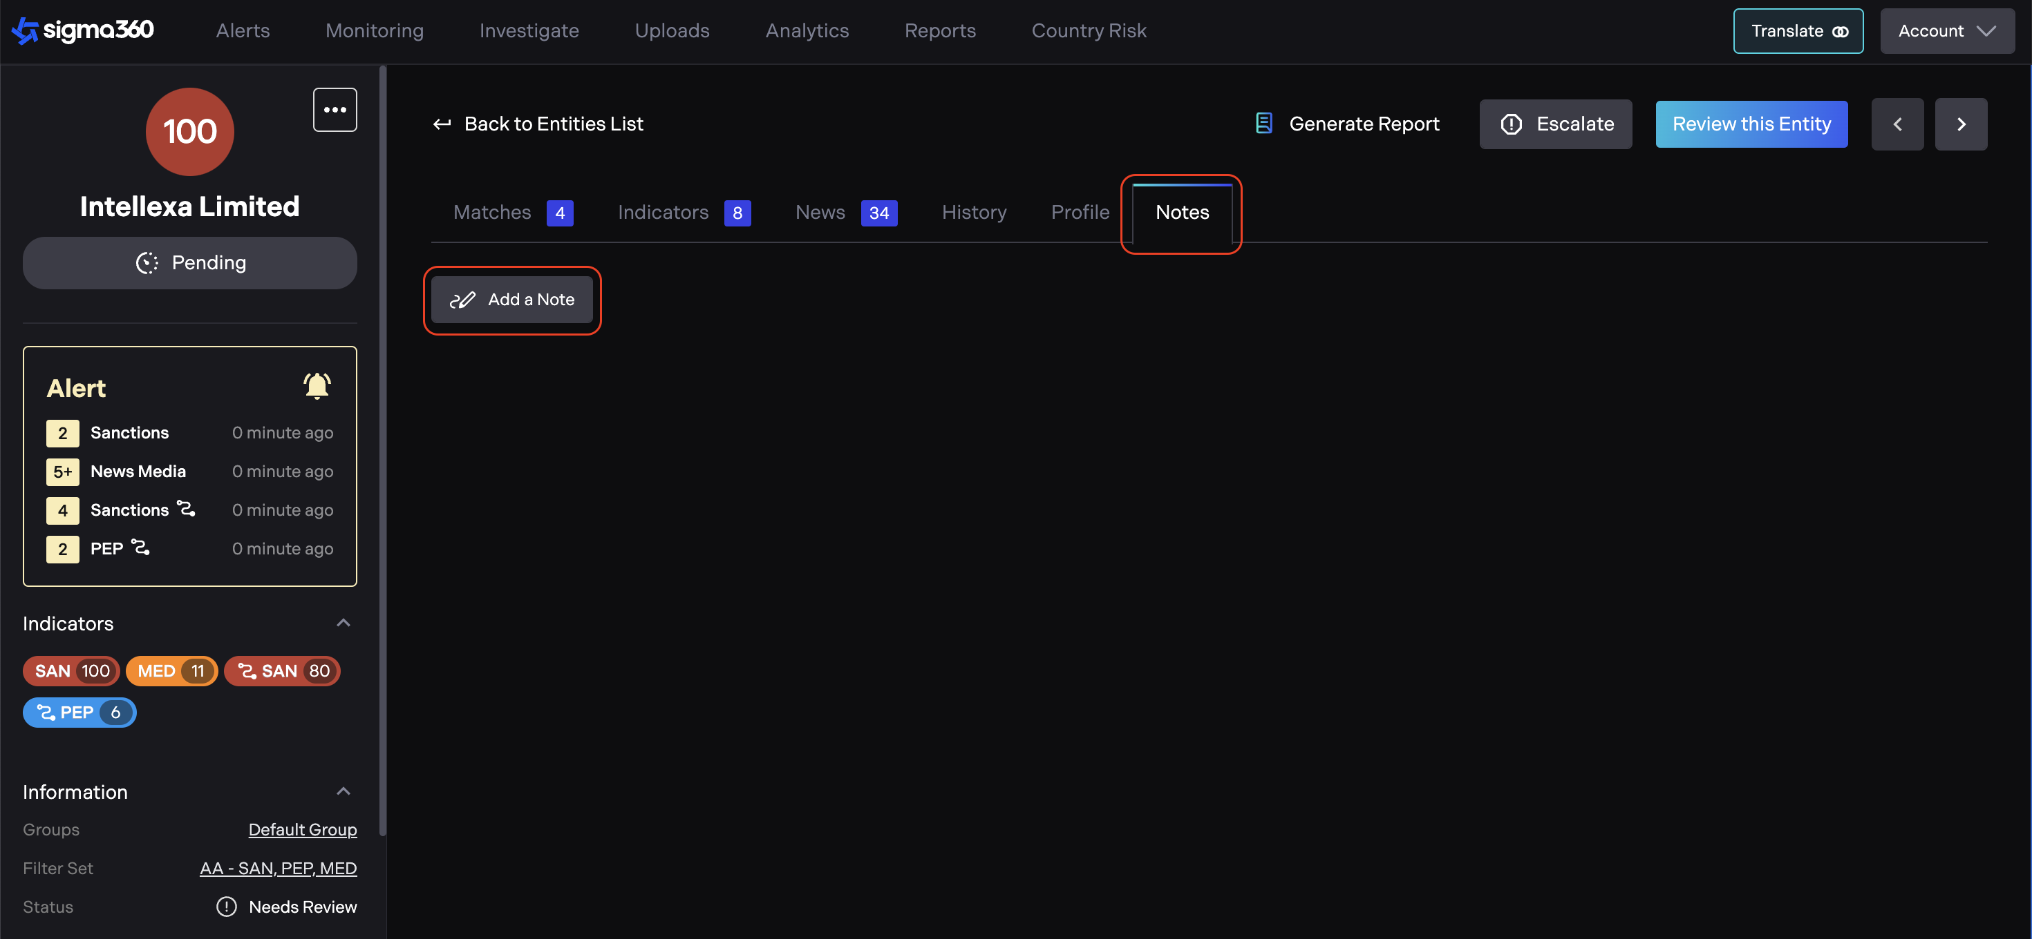Click the Generate Report document icon
Screen dimensions: 2032x939
point(1263,124)
